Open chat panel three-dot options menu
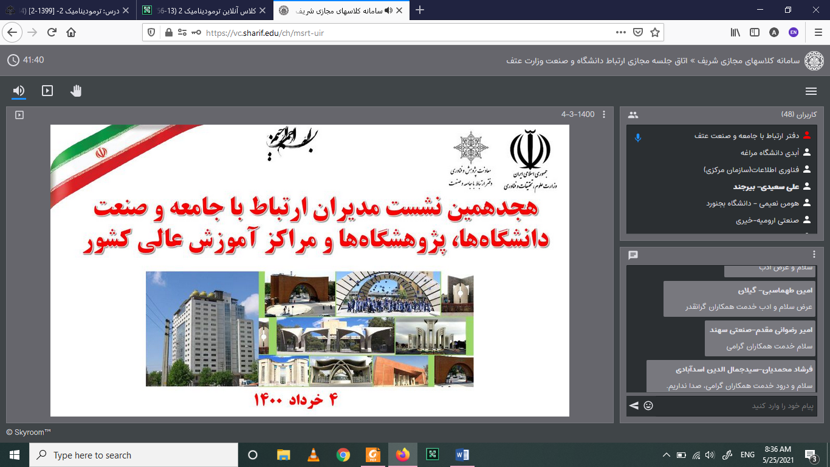Viewport: 830px width, 467px height. [814, 255]
